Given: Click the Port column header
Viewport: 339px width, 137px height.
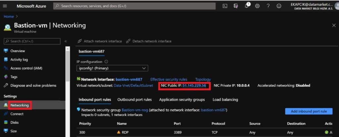Looking at the screenshot, I should tap(177, 124).
